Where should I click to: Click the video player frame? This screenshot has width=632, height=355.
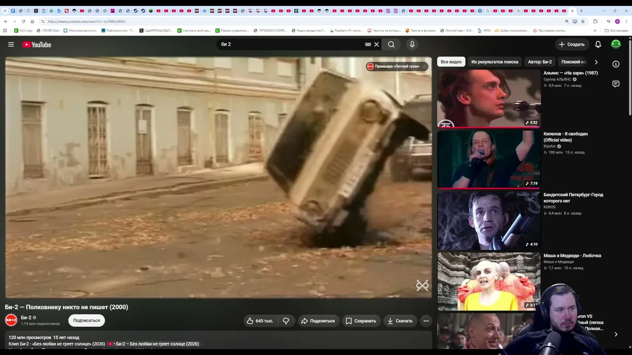pos(218,177)
